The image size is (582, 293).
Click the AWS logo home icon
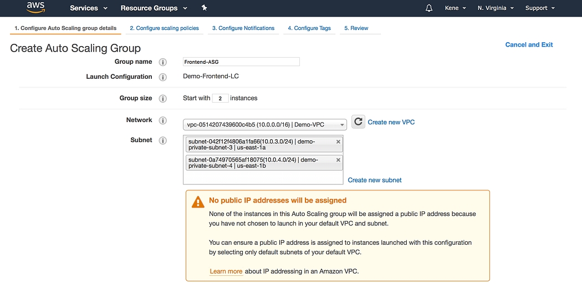coord(35,8)
